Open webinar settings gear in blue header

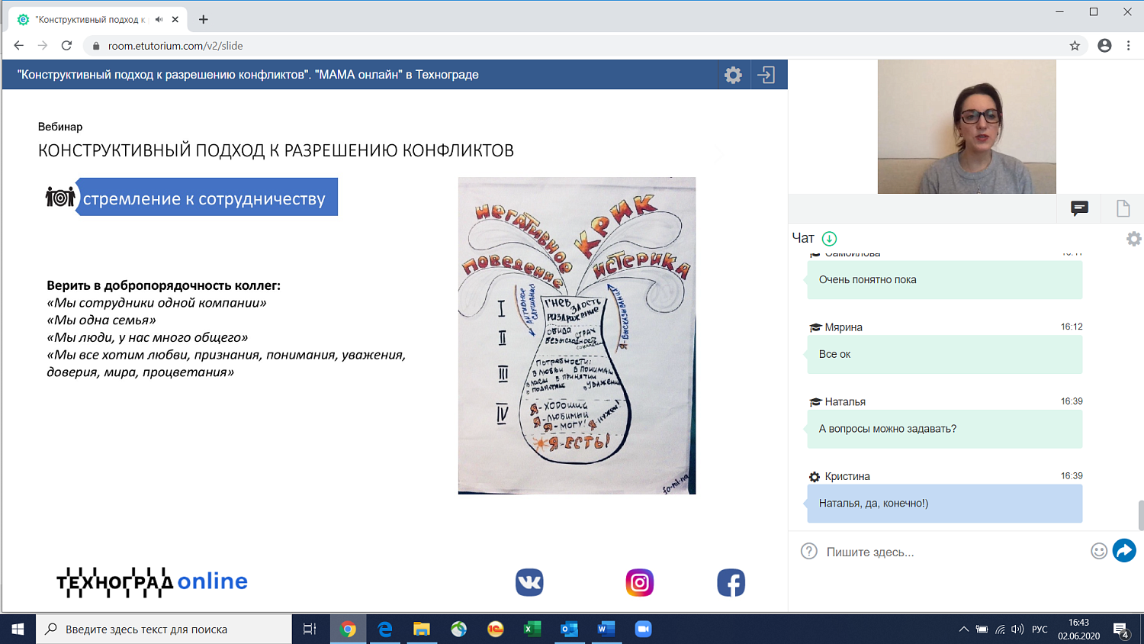coord(733,75)
